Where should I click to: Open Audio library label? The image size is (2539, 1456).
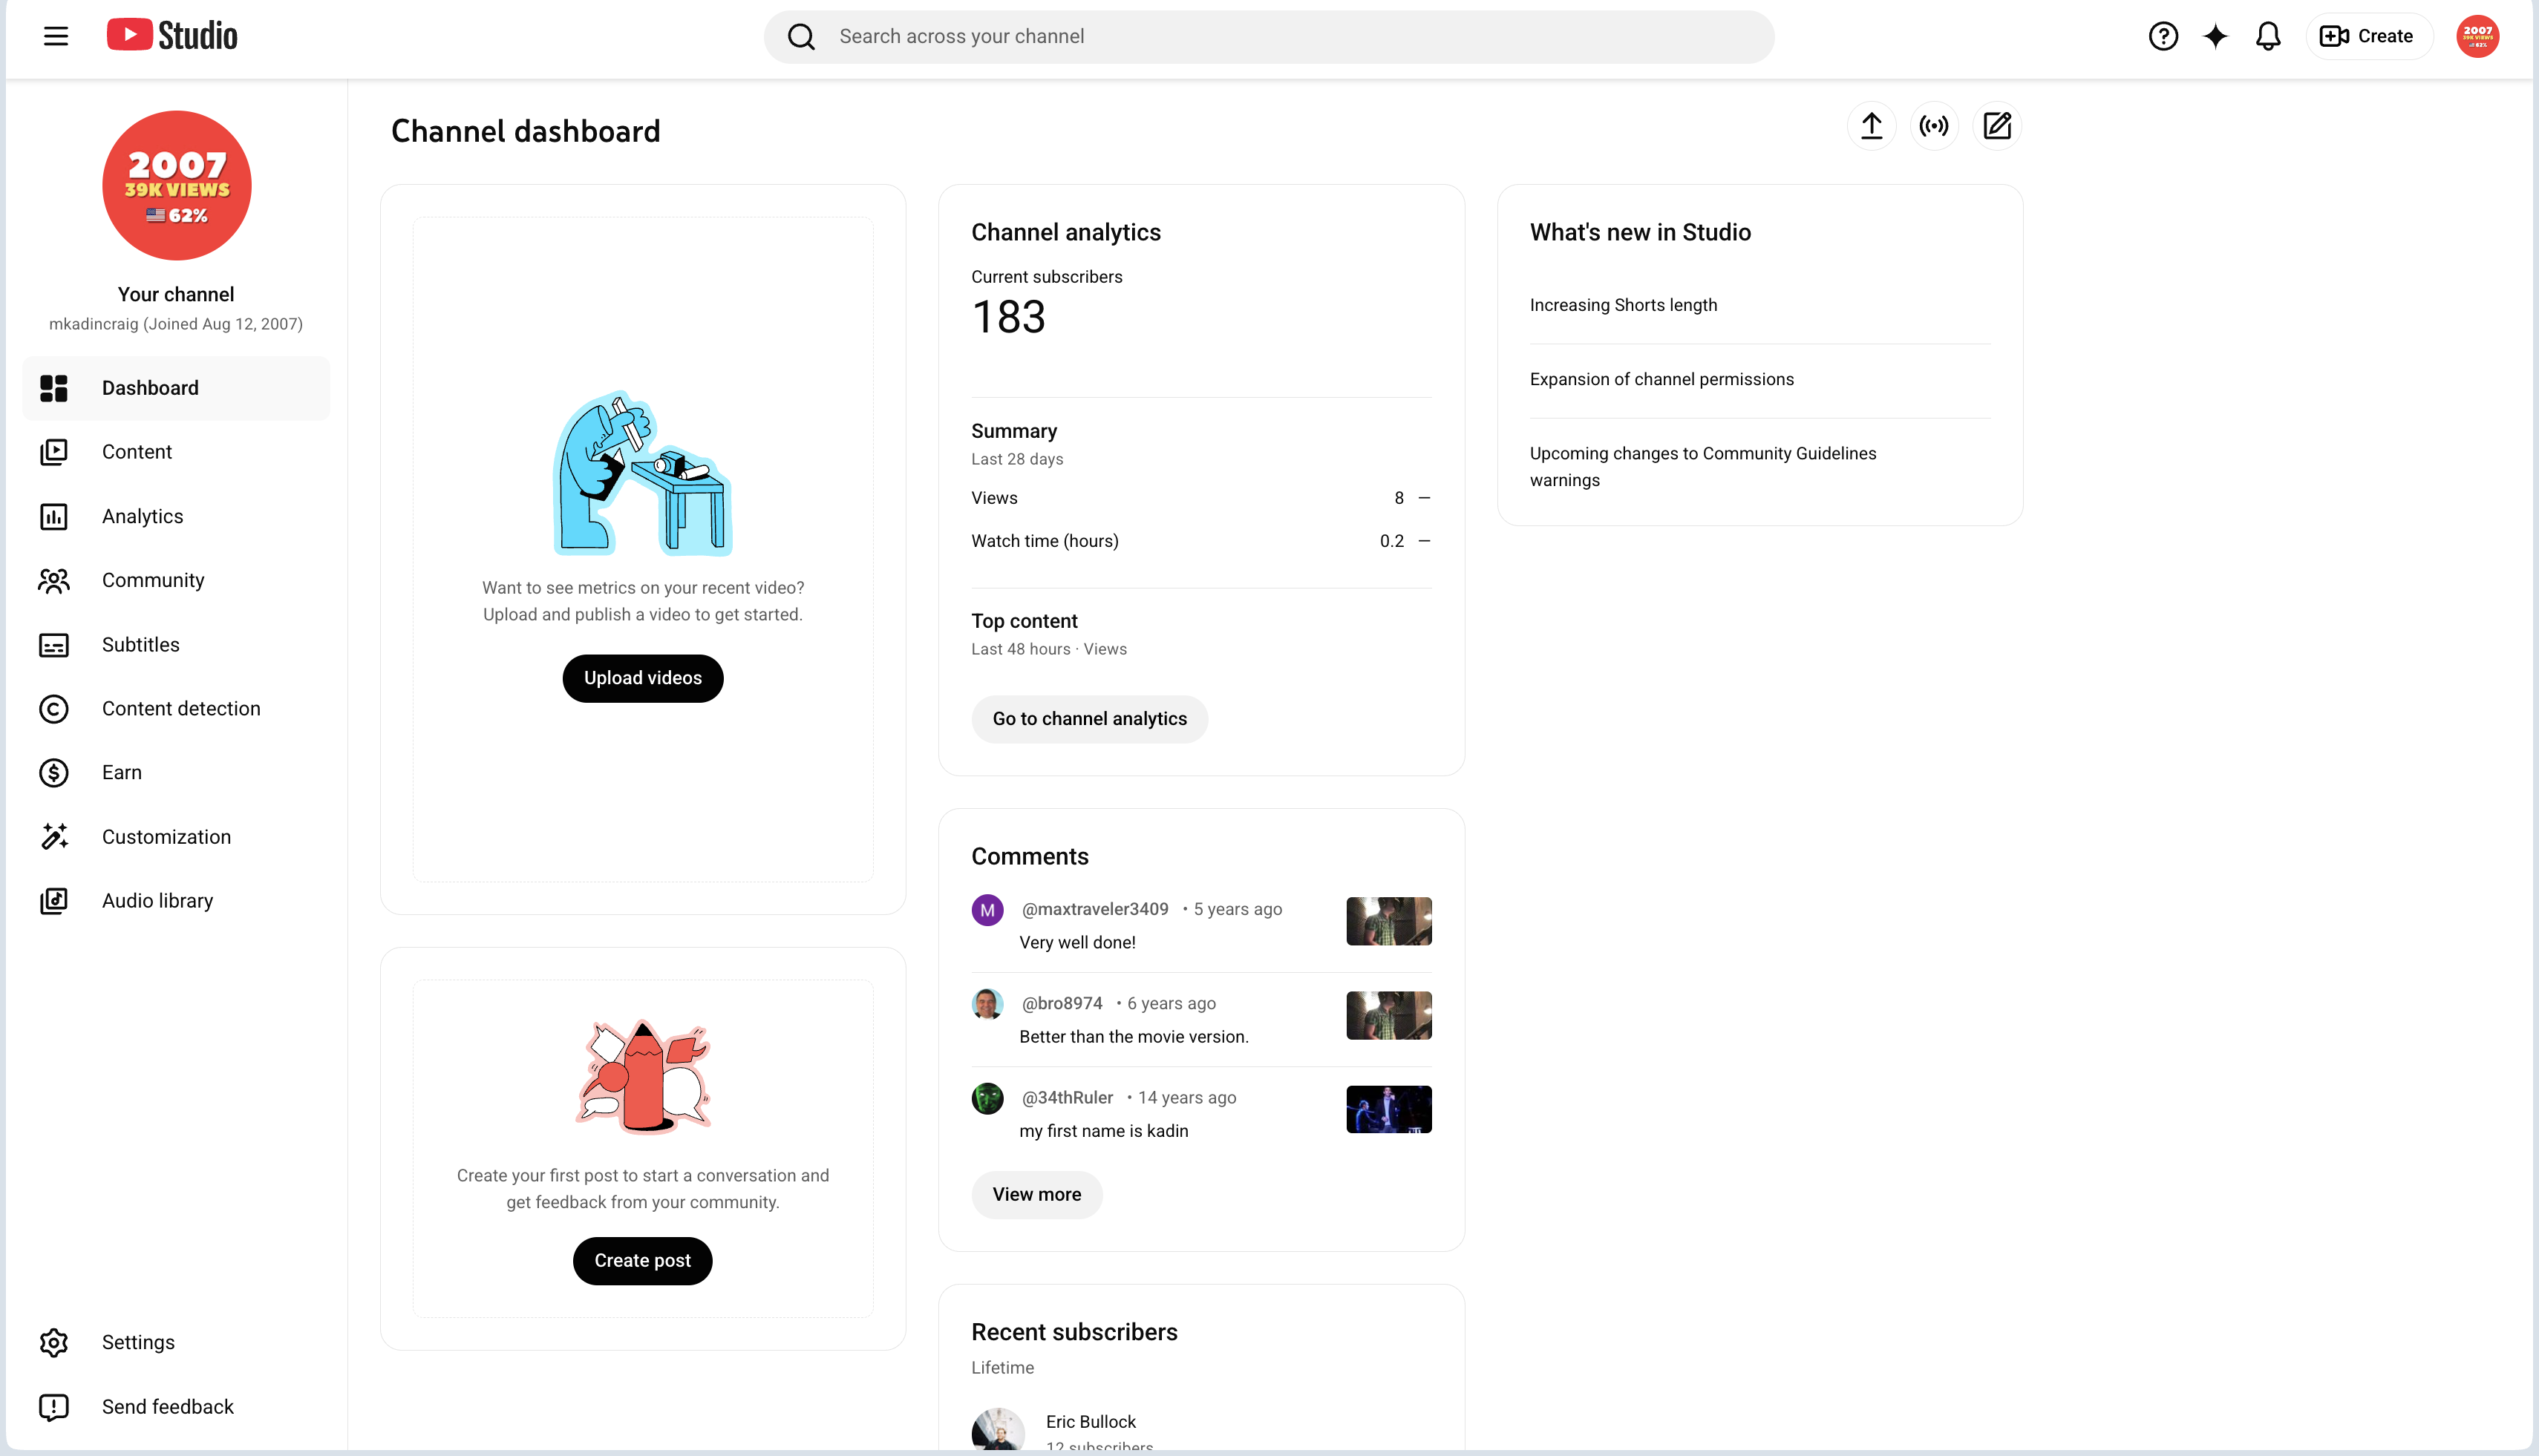click(x=158, y=901)
